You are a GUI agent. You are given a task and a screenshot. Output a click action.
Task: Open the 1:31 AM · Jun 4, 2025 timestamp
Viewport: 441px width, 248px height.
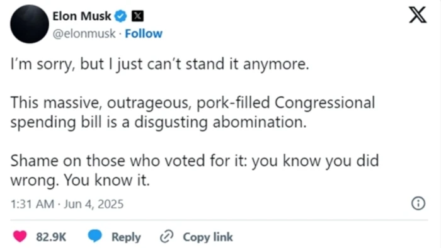pos(67,204)
